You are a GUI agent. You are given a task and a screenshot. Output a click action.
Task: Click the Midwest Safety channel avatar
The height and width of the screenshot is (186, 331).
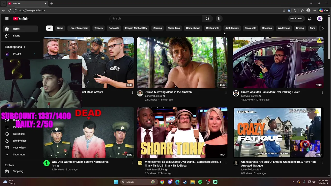(236, 93)
